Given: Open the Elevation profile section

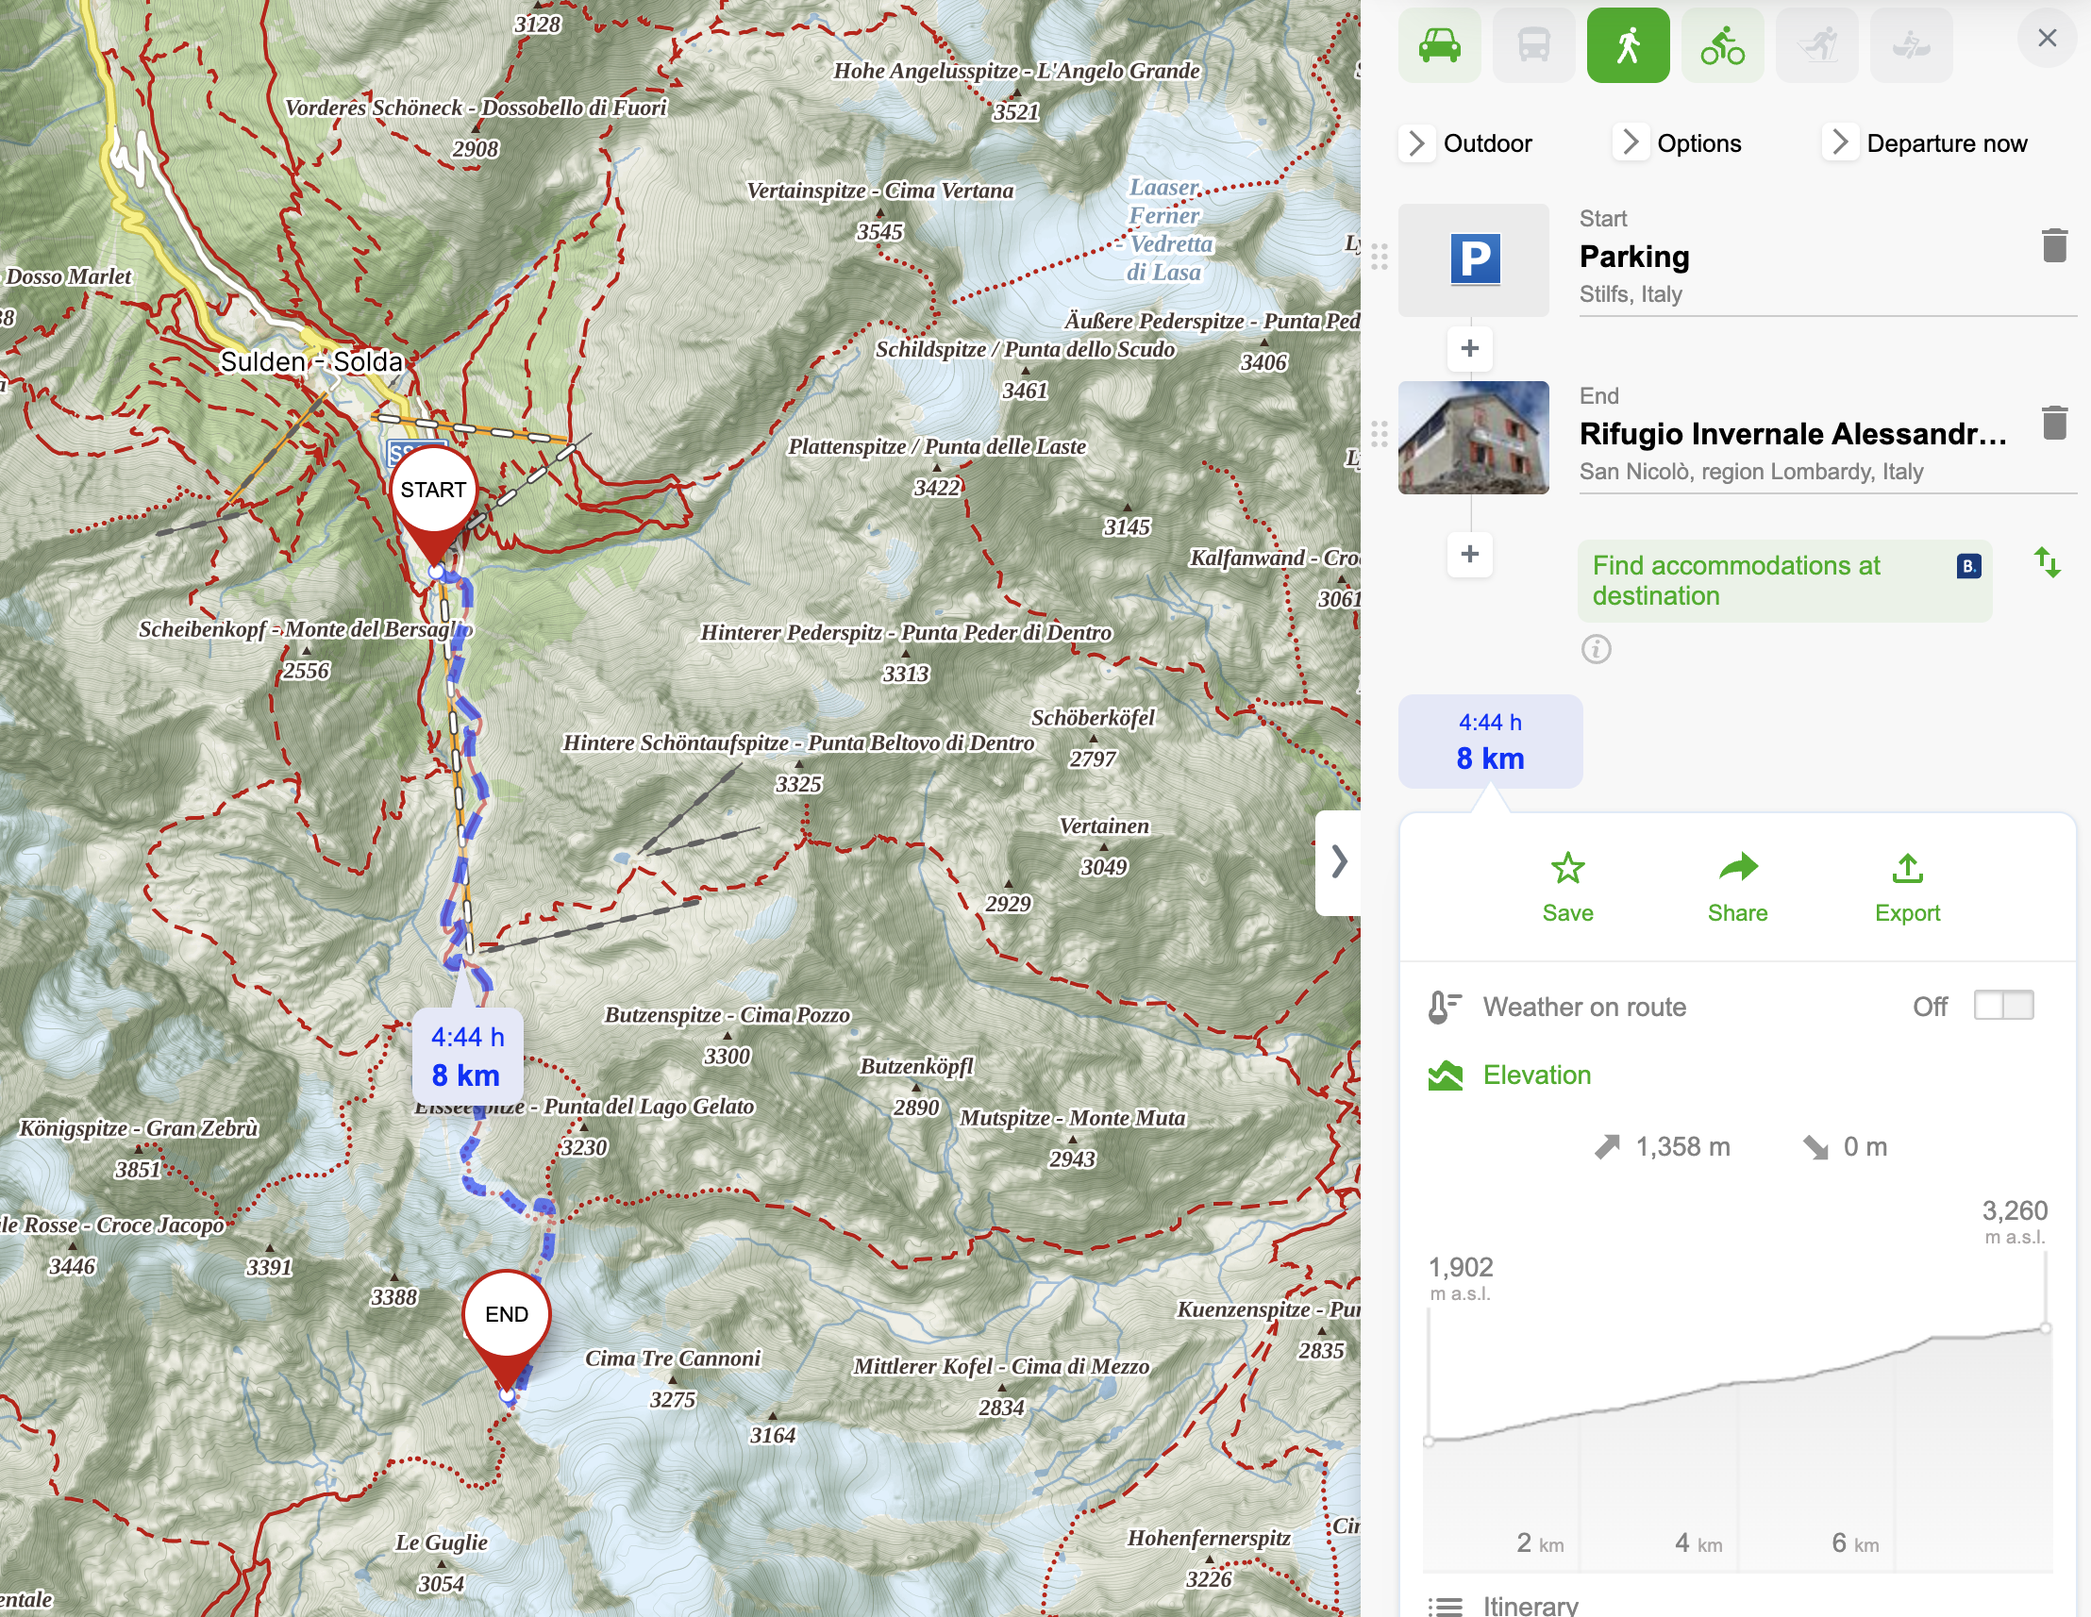Looking at the screenshot, I should 1536,1075.
